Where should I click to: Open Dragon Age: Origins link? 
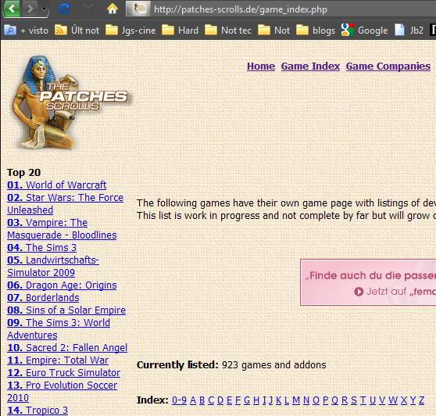(x=62, y=285)
